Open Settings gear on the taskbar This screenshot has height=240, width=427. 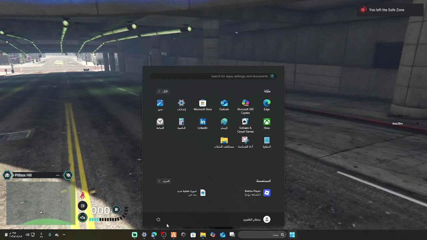[144, 235]
